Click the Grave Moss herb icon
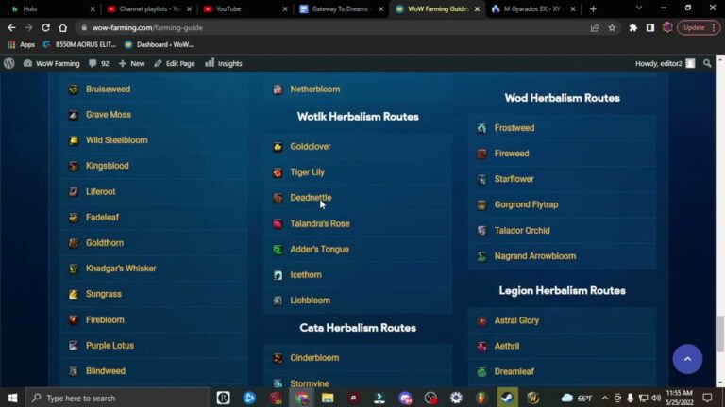Image resolution: width=725 pixels, height=407 pixels. [x=74, y=115]
